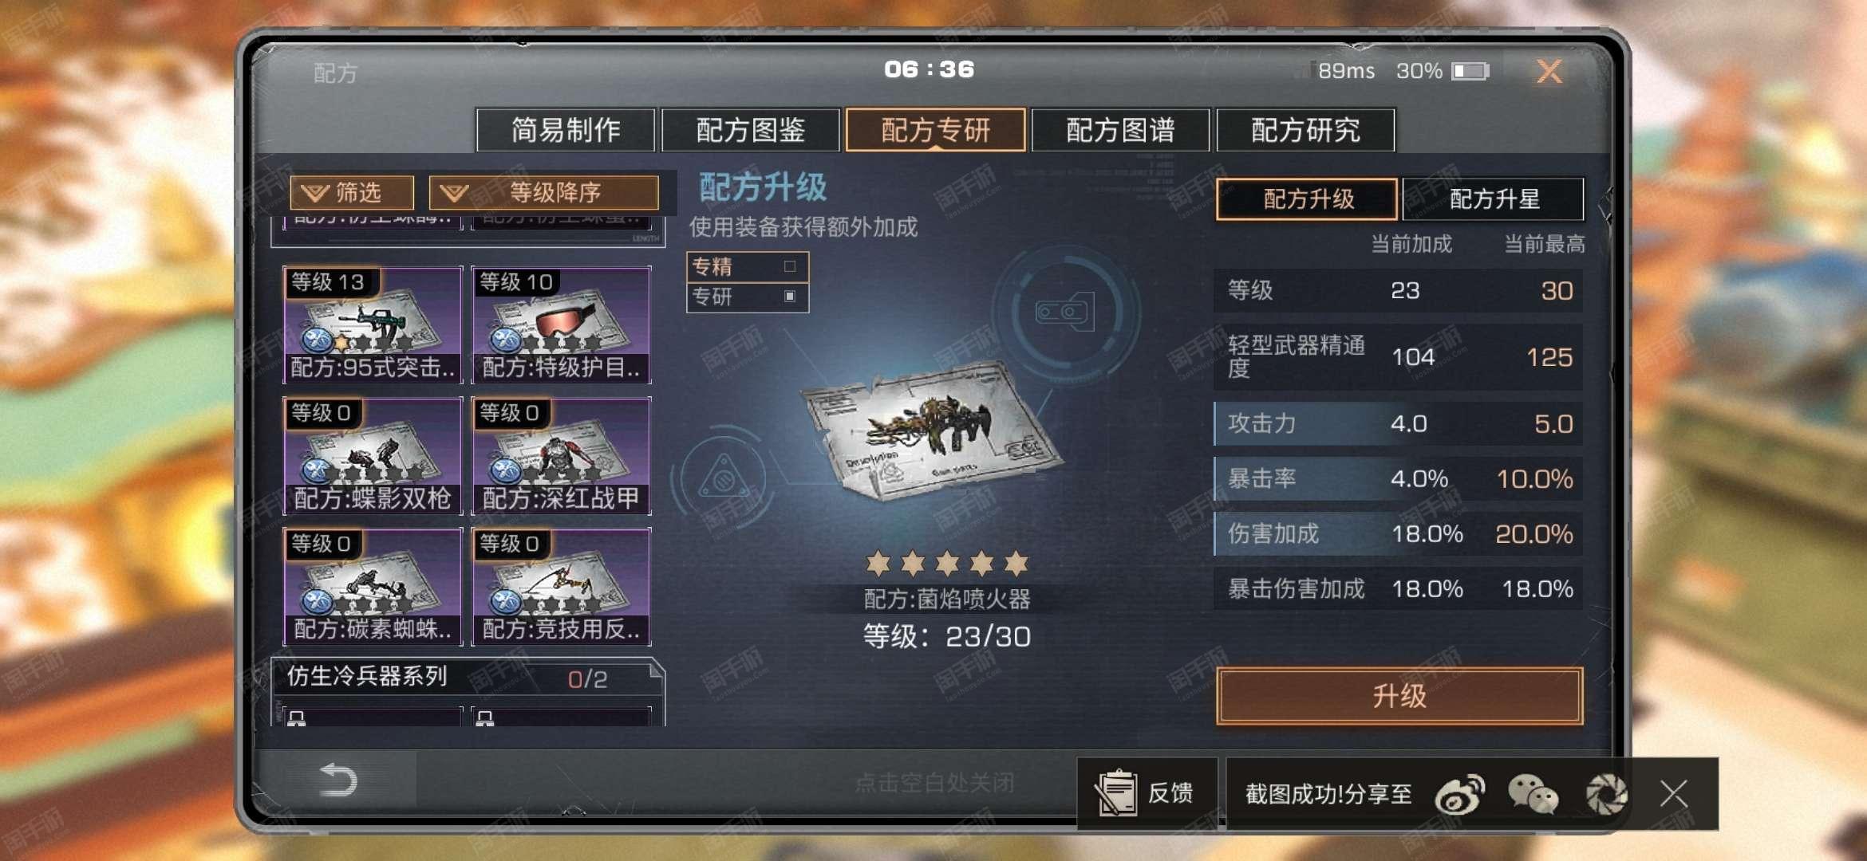This screenshot has height=861, width=1867.
Task: Close the recipe window with orange X
Action: click(x=1549, y=72)
